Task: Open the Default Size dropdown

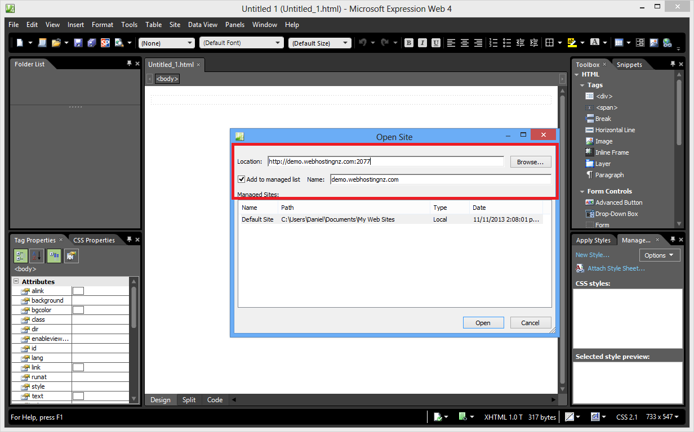Action: [x=319, y=43]
